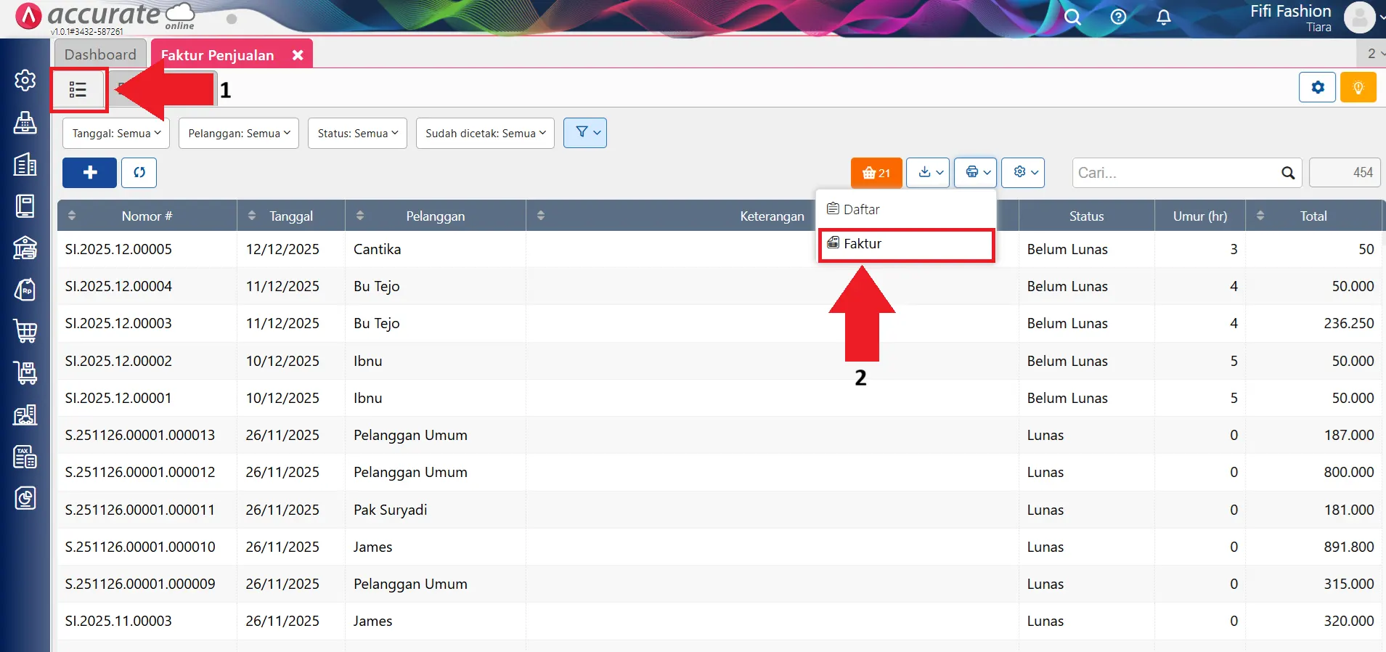
Task: Expand the Tanggal: Semua filter
Action: pos(116,134)
